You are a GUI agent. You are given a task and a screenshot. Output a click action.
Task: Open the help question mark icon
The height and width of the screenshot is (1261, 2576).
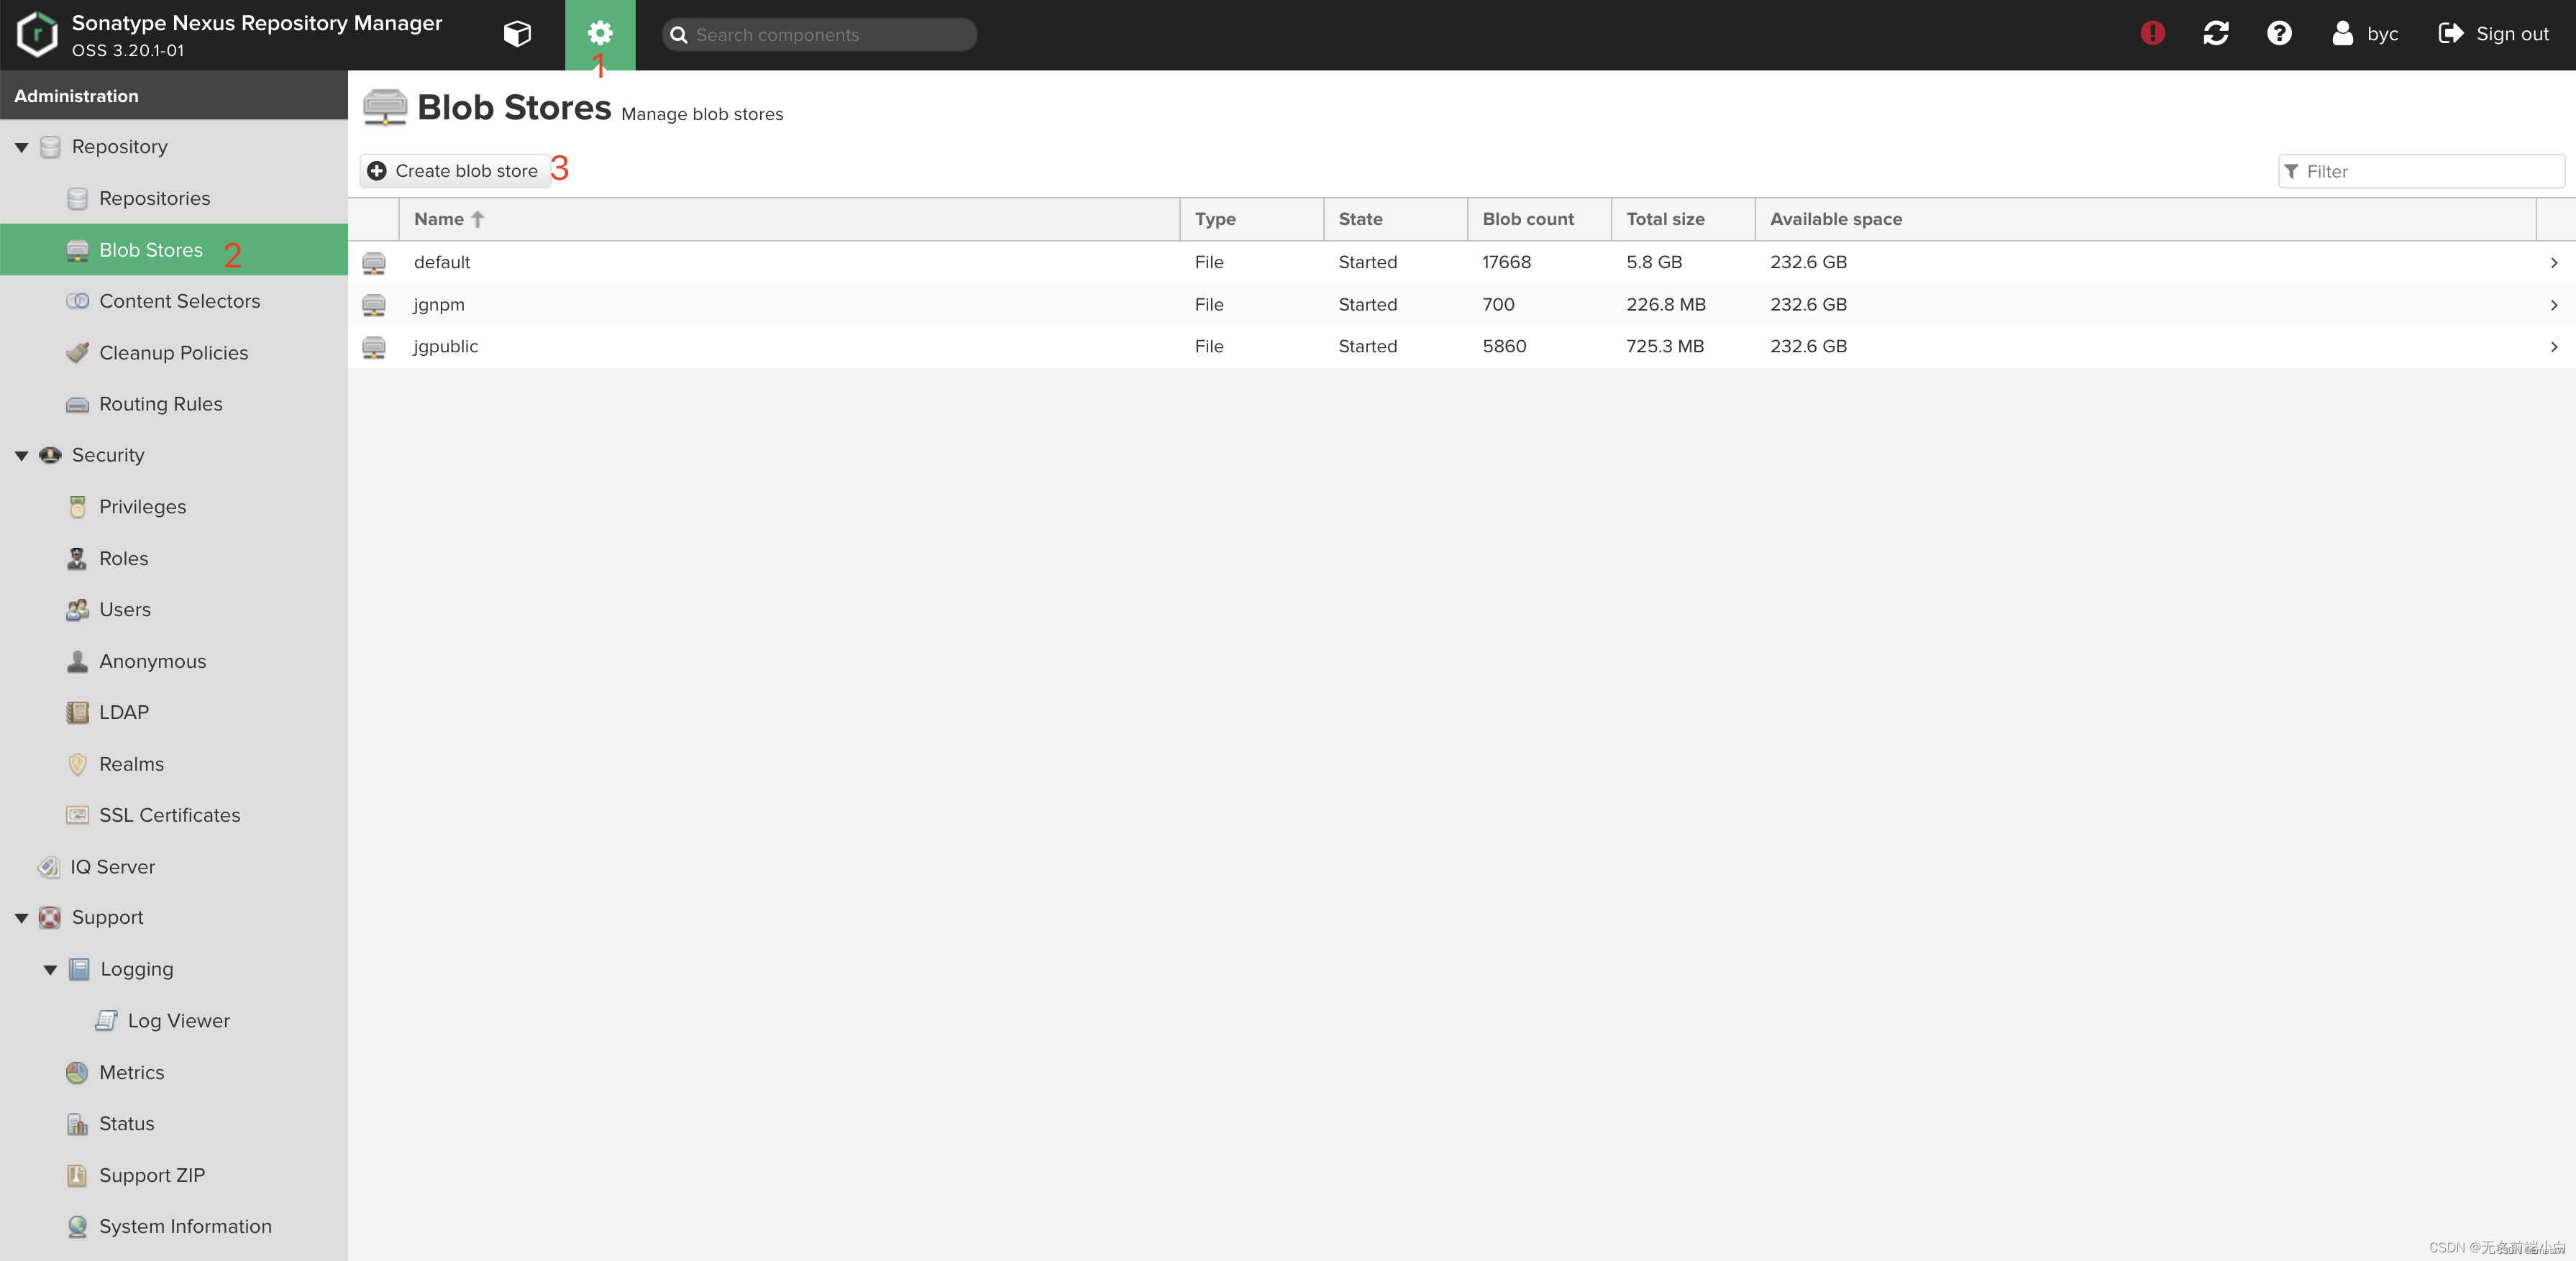pyautogui.click(x=2279, y=34)
